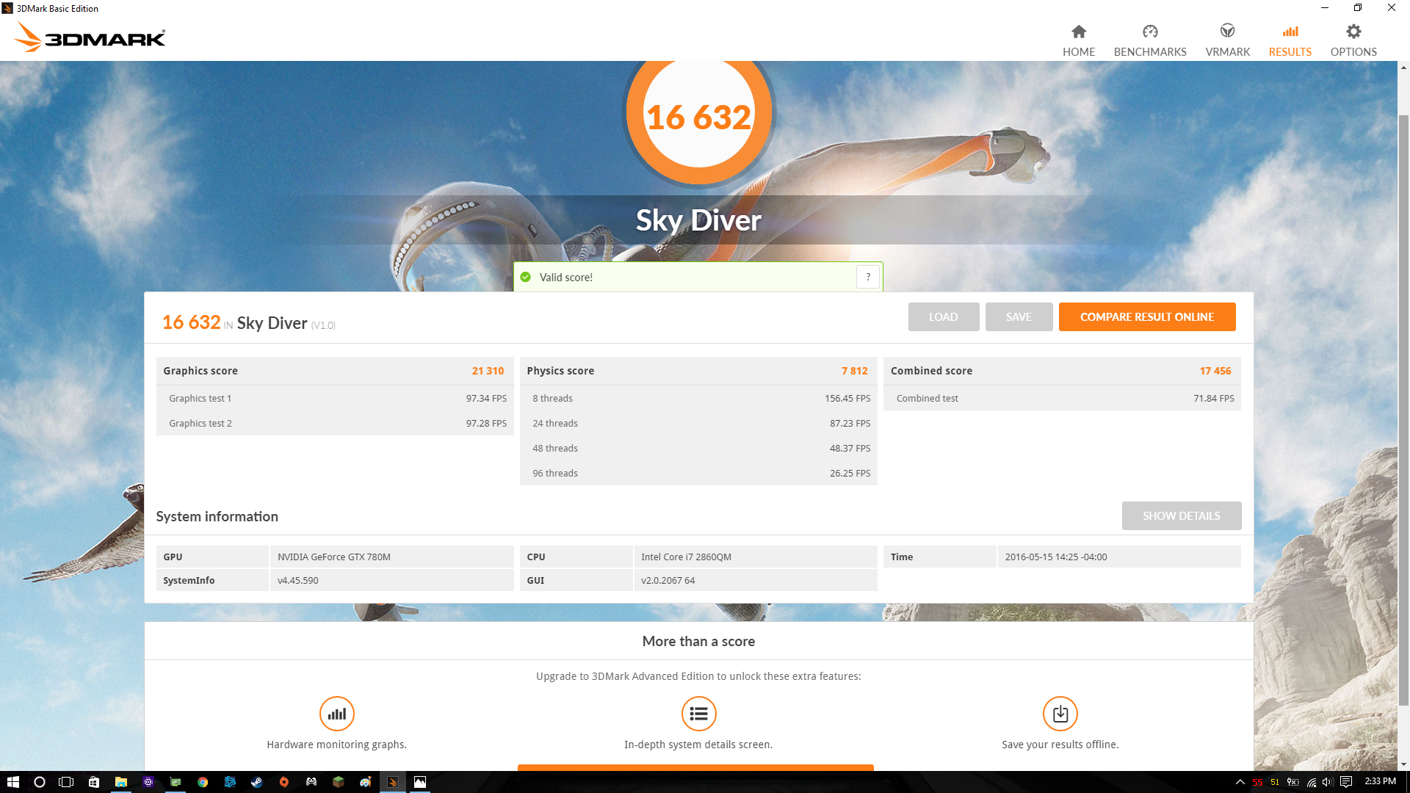The width and height of the screenshot is (1410, 793).
Task: Switch to the VRMARK tab
Action: (1227, 40)
